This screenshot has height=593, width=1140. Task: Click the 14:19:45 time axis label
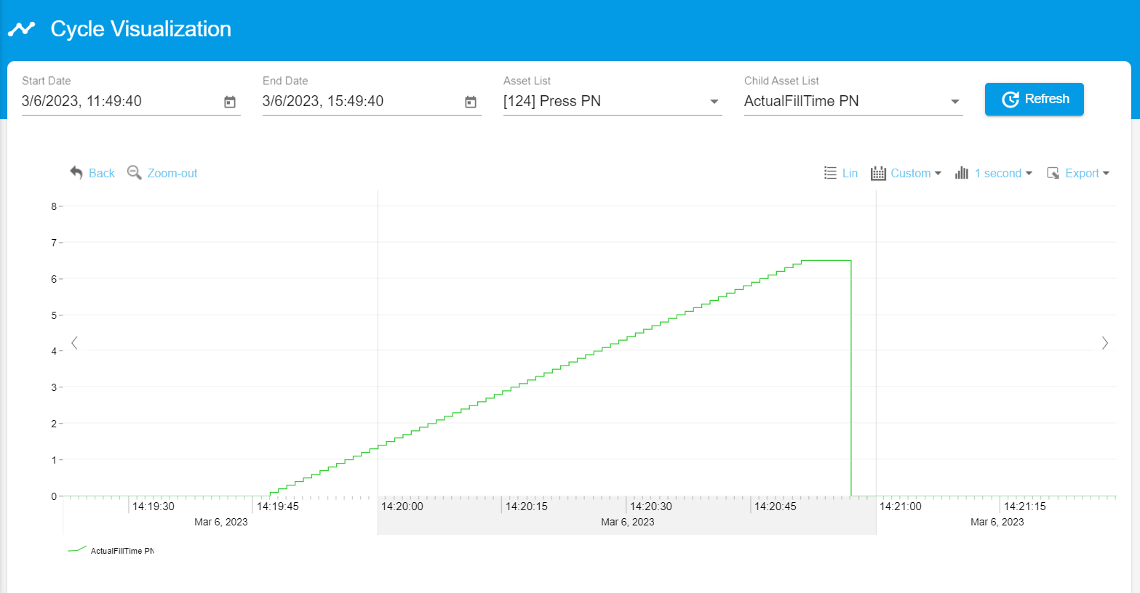coord(278,507)
